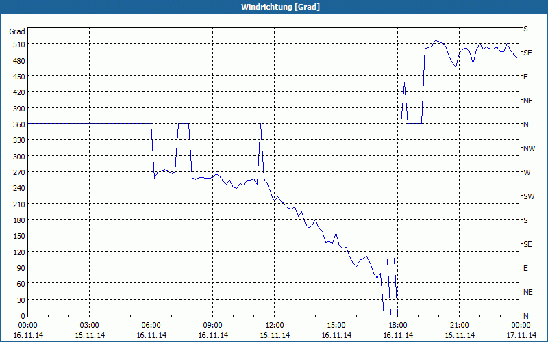The width and height of the screenshot is (548, 342).
Task: Click the 21:00 time axis label
Action: click(460, 326)
